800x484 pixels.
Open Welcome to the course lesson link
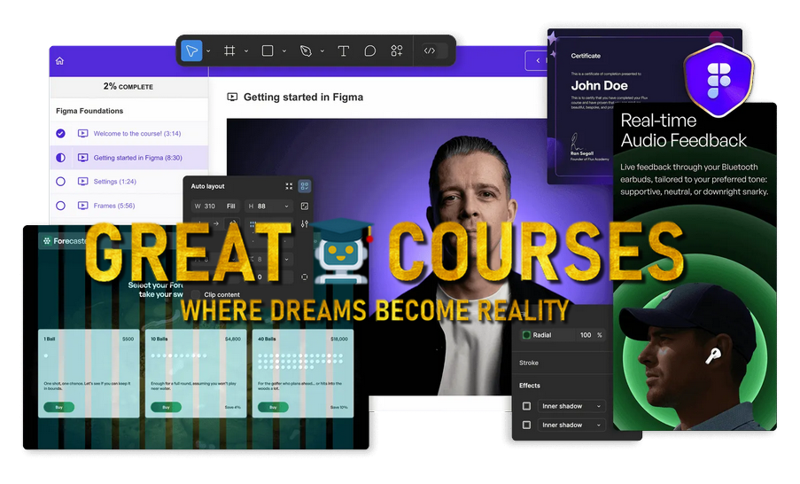pos(137,134)
